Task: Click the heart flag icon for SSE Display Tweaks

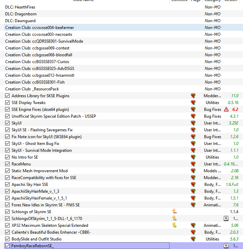Action: [x=193, y=103]
